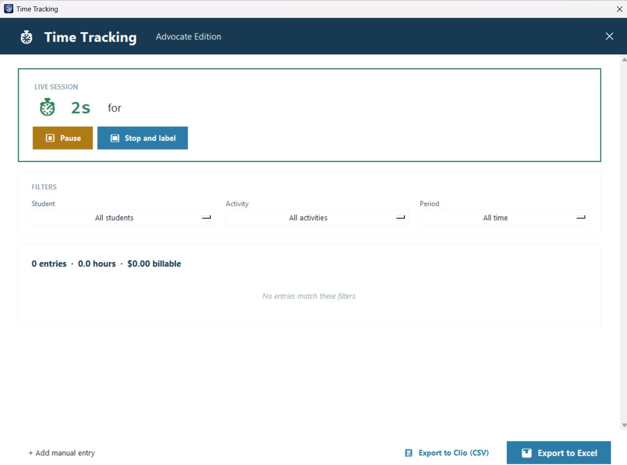Click the stopwatch icon beside Time Tracking header

(x=26, y=37)
